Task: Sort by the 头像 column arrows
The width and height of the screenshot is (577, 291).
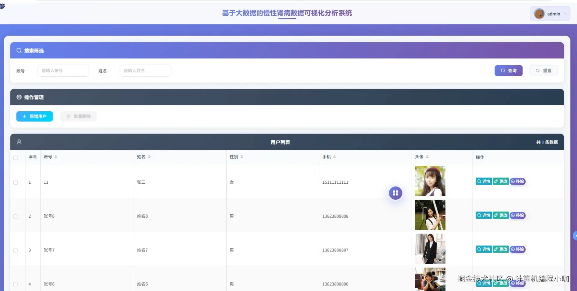Action: coord(427,157)
